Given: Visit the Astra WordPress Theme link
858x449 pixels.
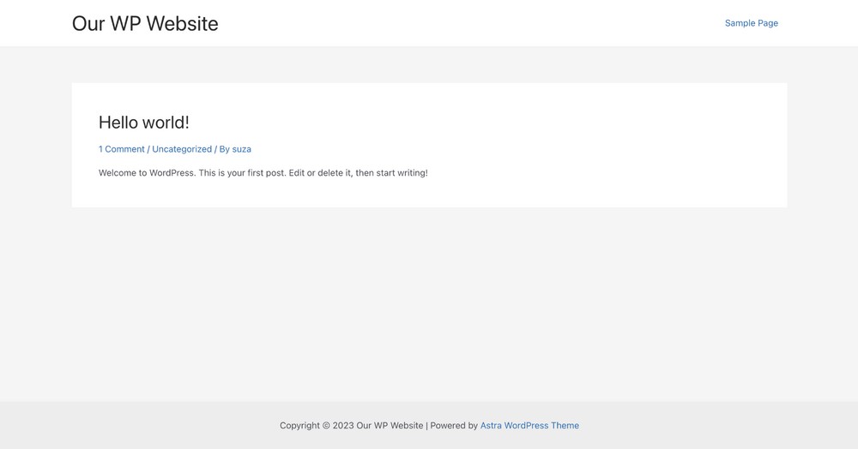Looking at the screenshot, I should [529, 426].
